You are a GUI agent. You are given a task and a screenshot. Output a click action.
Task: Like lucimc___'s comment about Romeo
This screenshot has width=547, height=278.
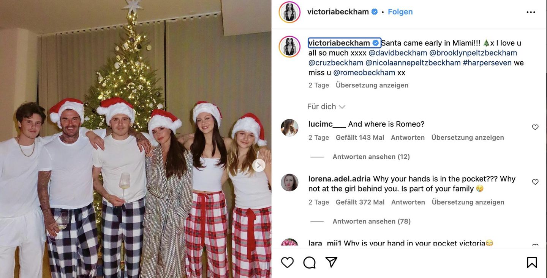535,127
